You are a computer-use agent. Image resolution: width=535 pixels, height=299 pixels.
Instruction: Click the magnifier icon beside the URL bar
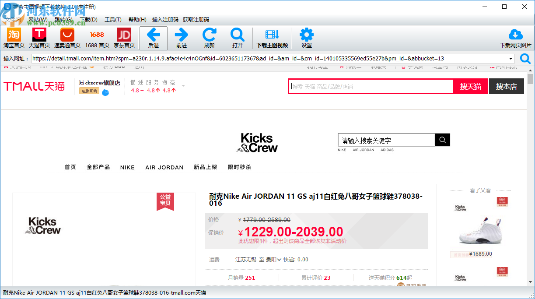coord(525,58)
